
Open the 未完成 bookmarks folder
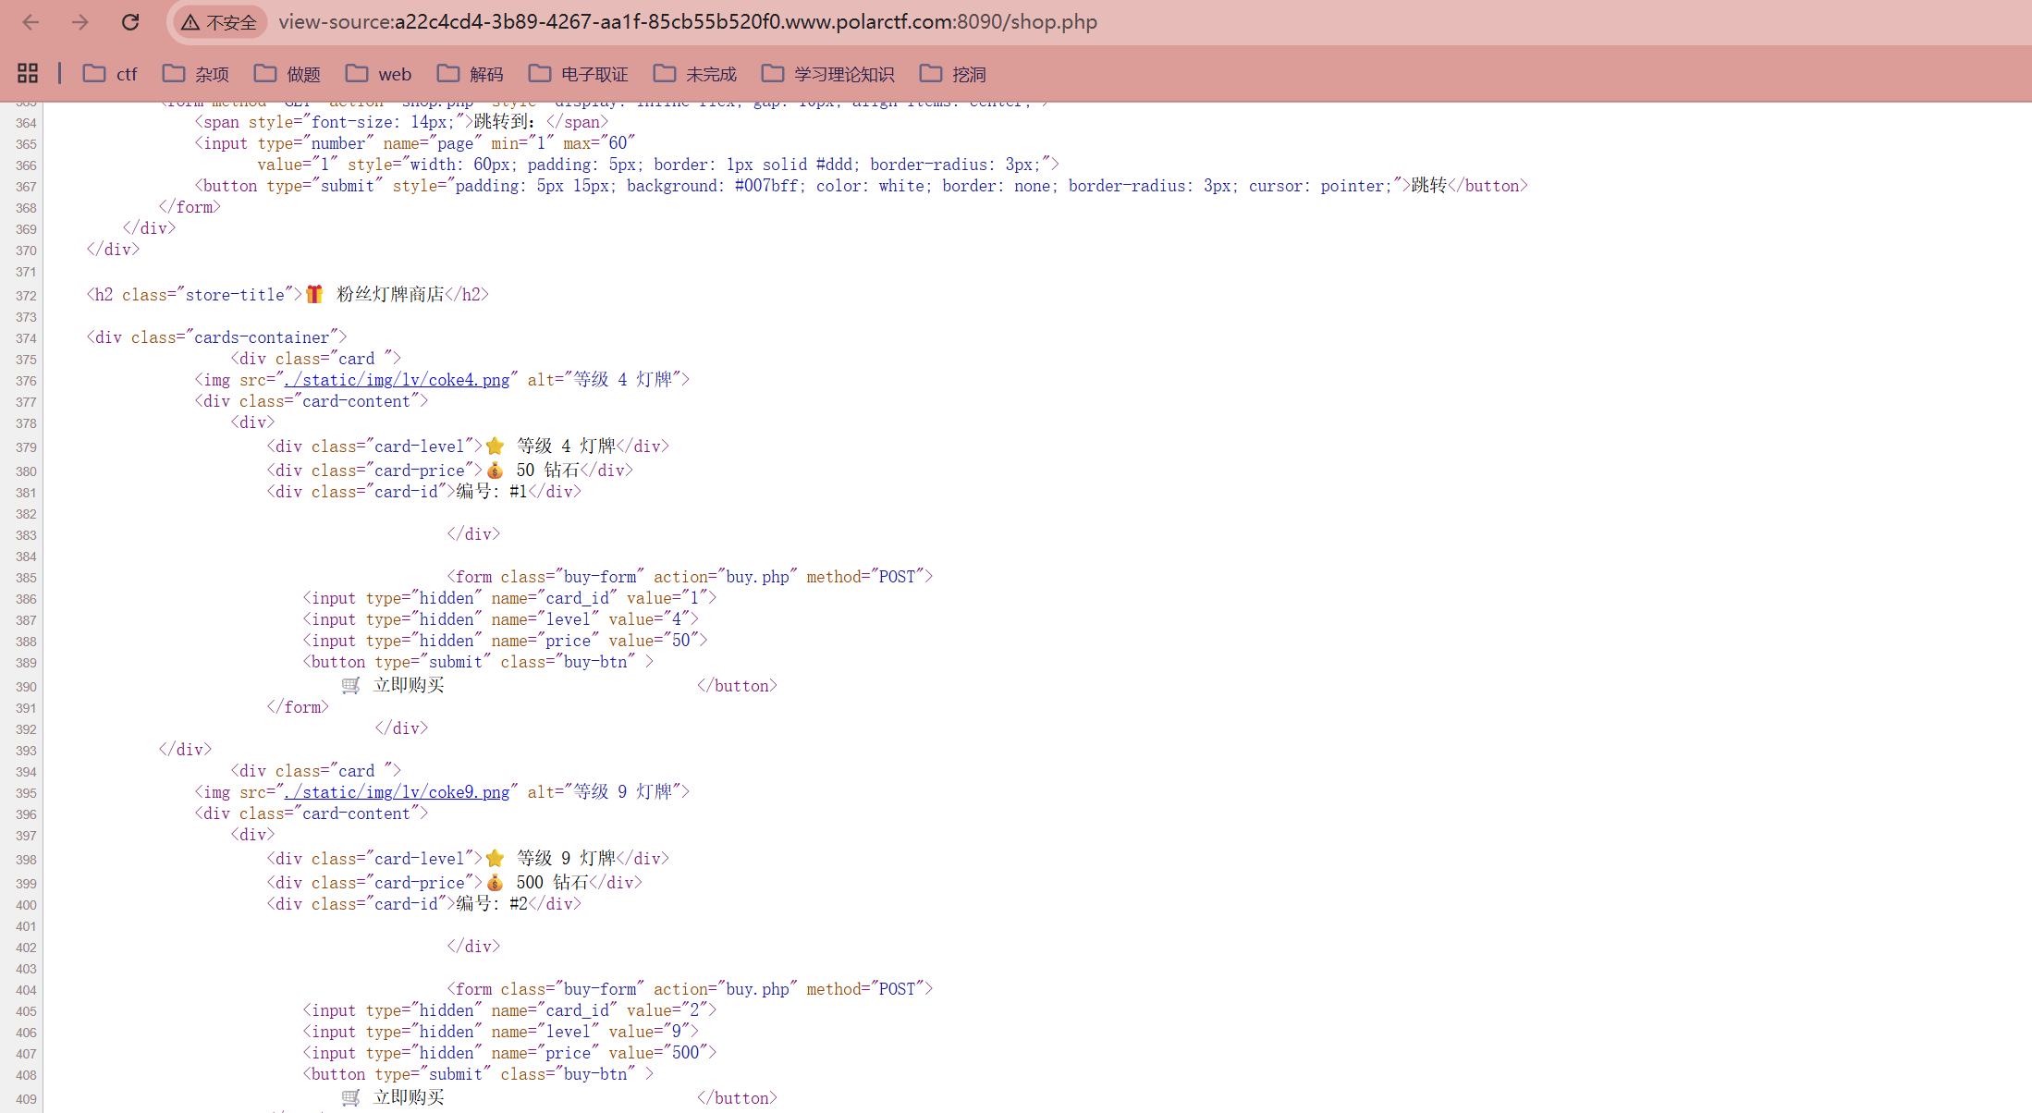coord(695,74)
